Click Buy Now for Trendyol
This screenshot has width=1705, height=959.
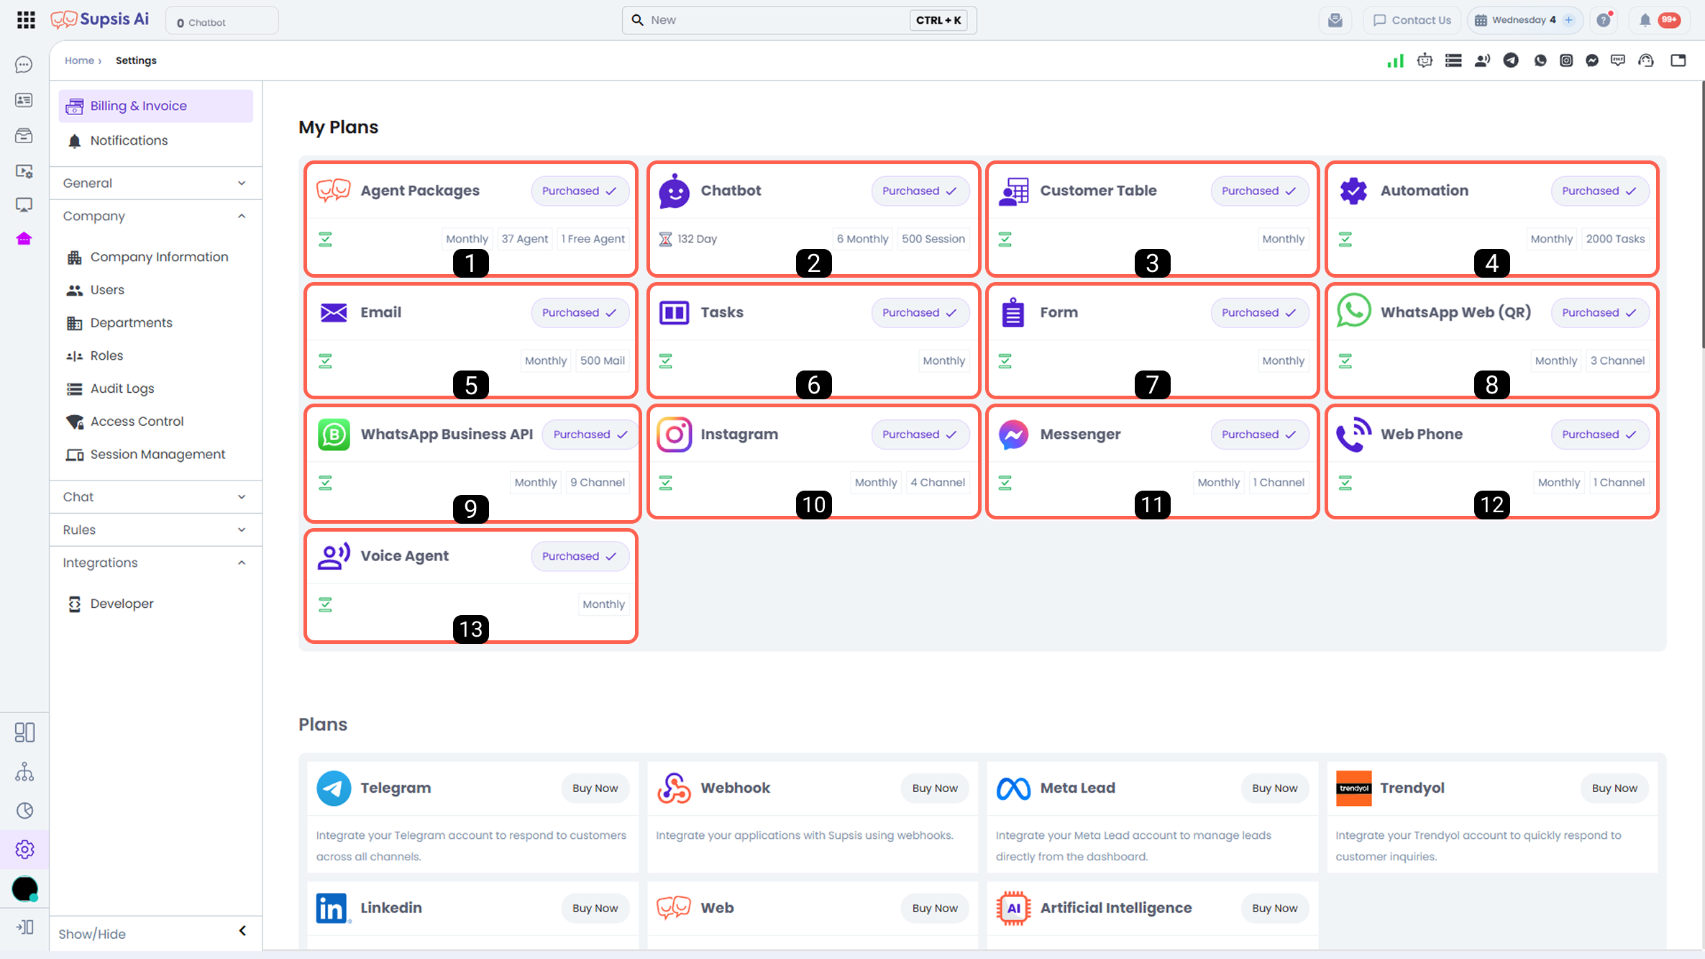[1614, 788]
